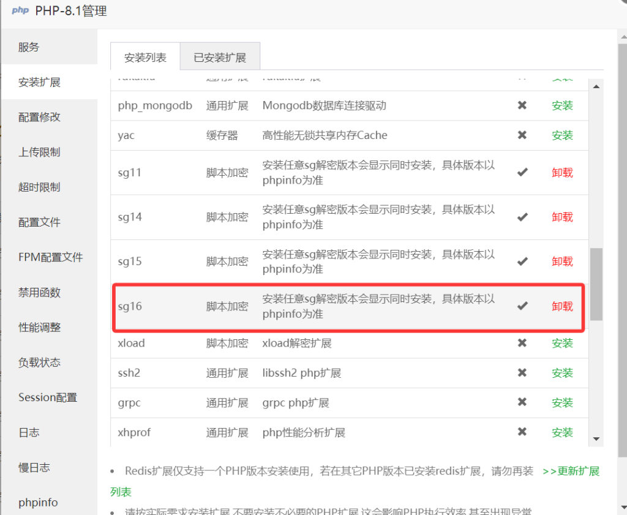Install the ssh2 extension
Image resolution: width=627 pixels, height=515 pixels.
tap(562, 373)
